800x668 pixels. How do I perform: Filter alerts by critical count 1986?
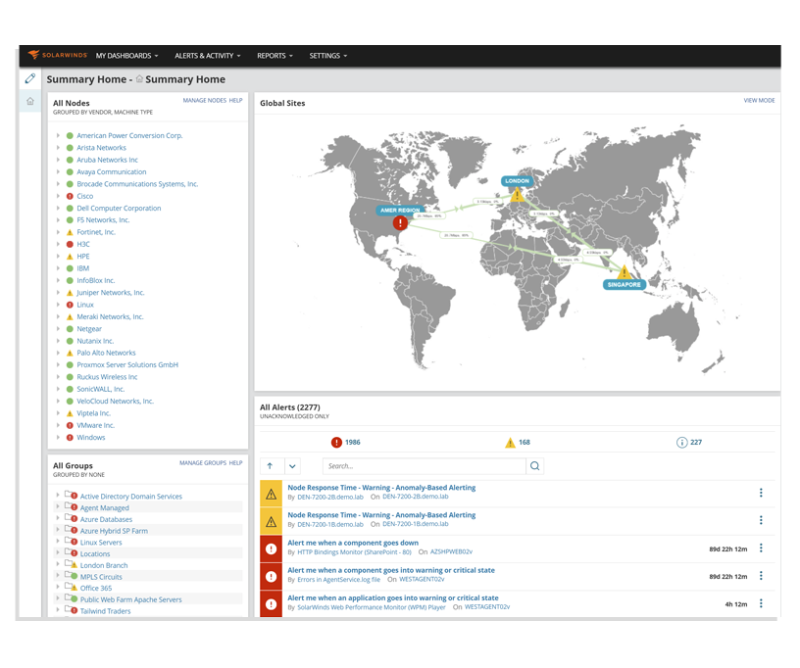[346, 443]
